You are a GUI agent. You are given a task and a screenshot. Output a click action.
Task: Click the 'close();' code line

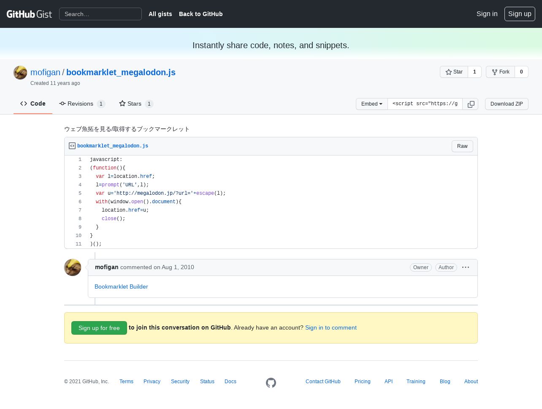coord(114,219)
